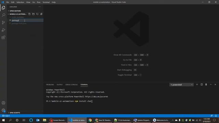The image size is (219, 123).
Task: Open the Windows action center
Action: point(215,120)
